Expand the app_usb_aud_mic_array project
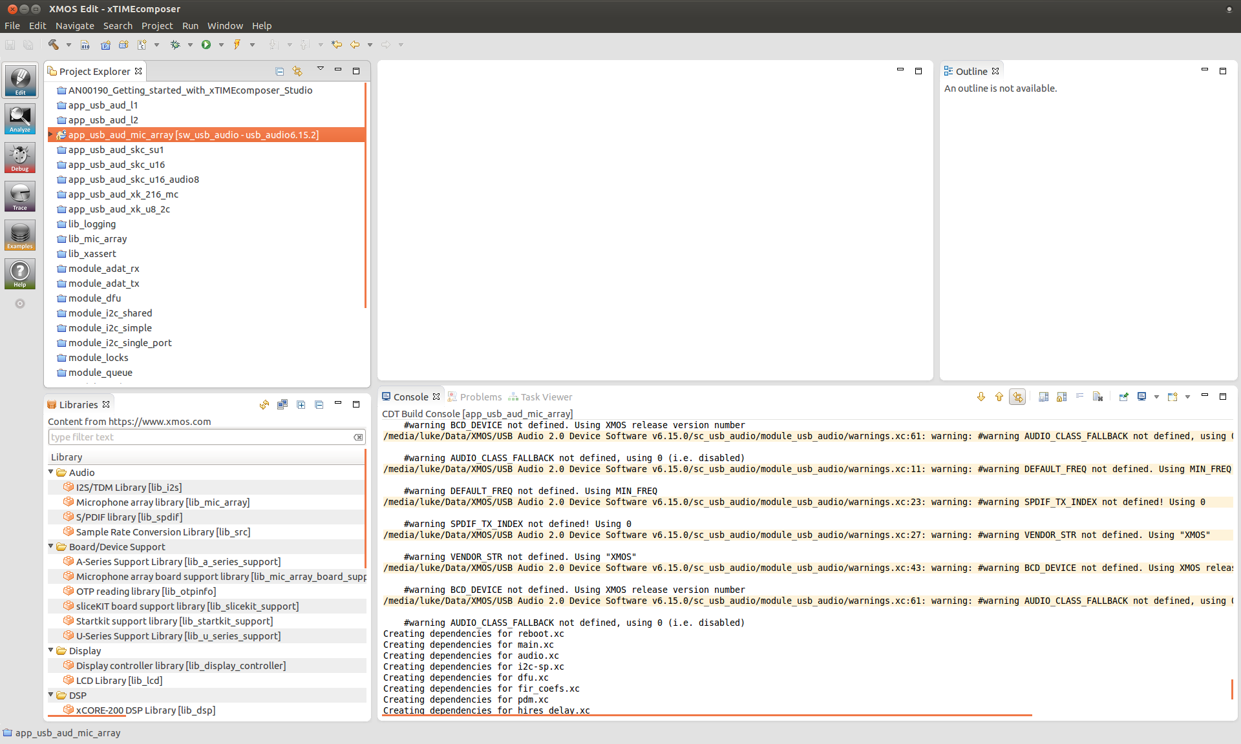This screenshot has width=1241, height=744. pyautogui.click(x=50, y=134)
